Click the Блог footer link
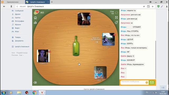The image size is (169, 95). (13, 53)
